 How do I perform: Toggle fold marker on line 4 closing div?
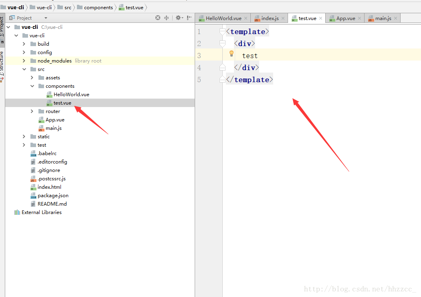pyautogui.click(x=222, y=67)
